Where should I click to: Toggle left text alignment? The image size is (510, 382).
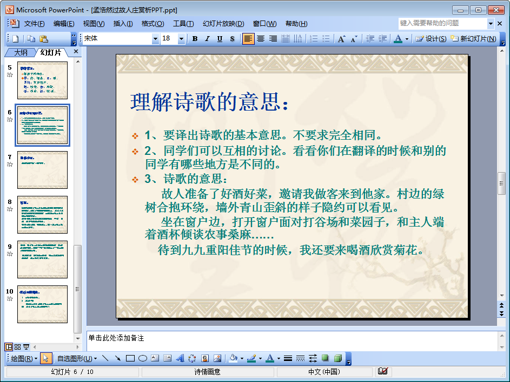coord(248,39)
